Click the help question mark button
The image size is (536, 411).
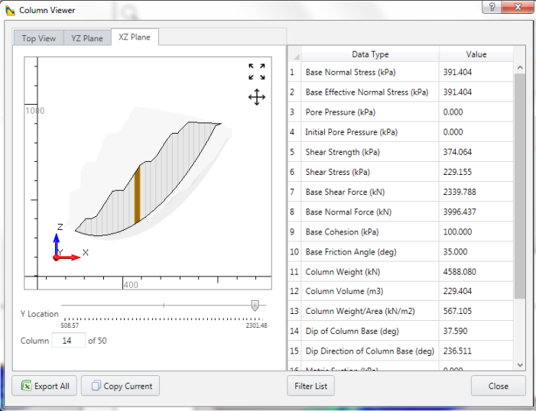tap(492, 7)
